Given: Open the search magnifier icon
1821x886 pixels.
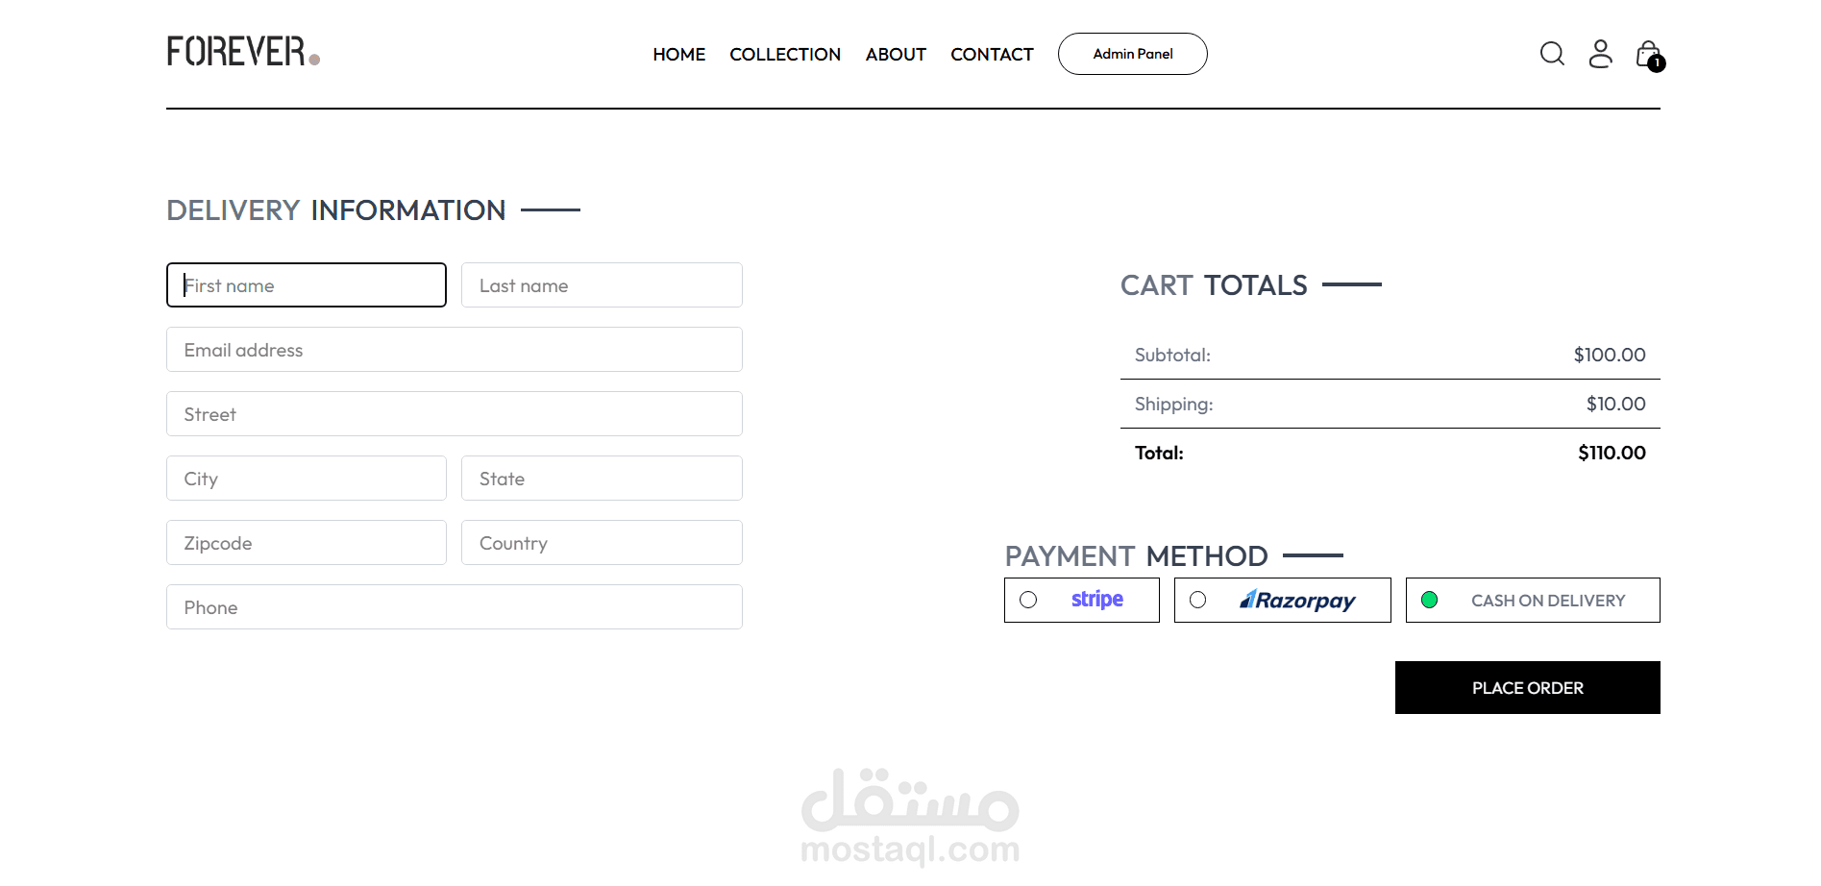Looking at the screenshot, I should [x=1552, y=54].
